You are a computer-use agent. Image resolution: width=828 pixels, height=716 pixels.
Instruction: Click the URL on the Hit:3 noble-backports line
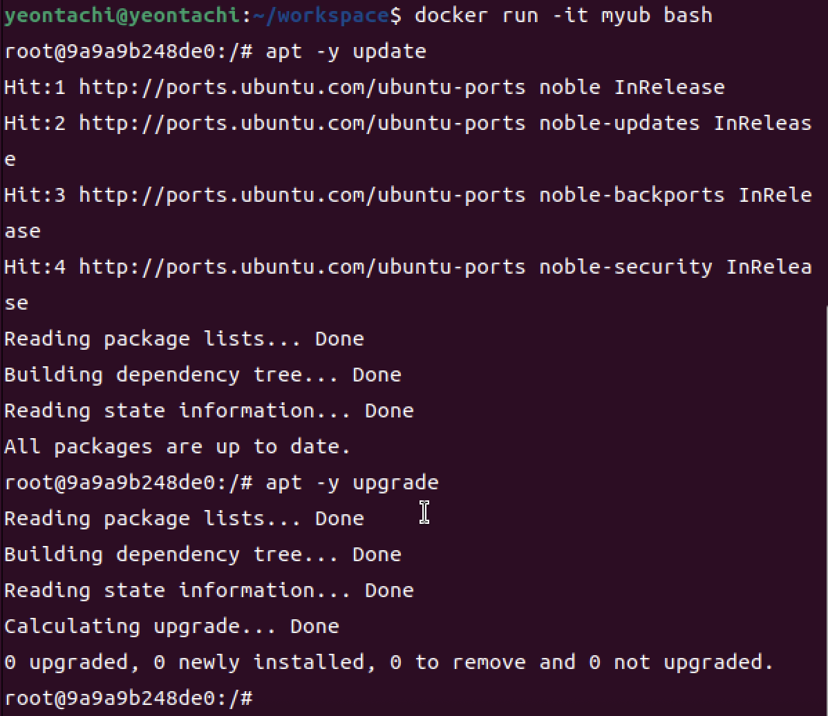tap(303, 196)
